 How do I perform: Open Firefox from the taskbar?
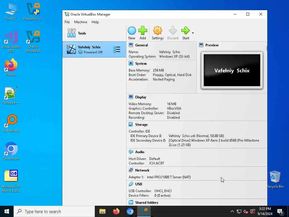[x=116, y=211]
